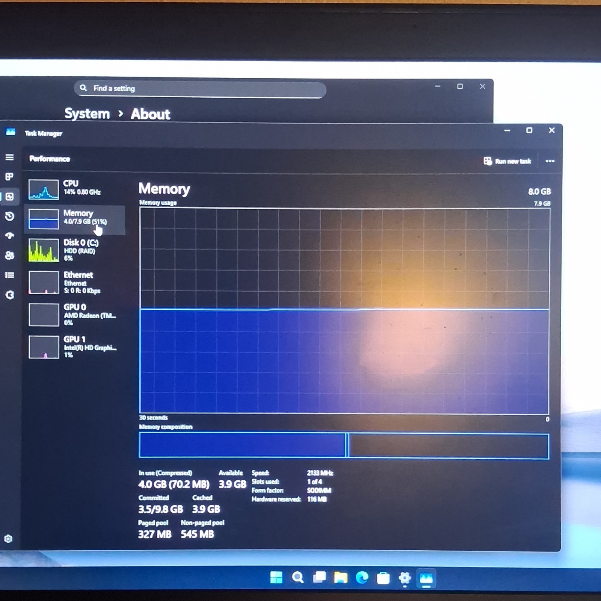
Task: Click the 545 MB Non-paged pool value
Action: [x=197, y=534]
